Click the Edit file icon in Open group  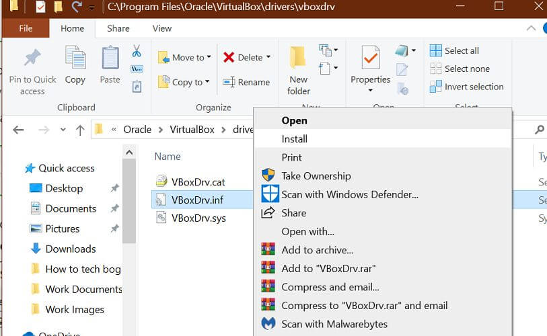[x=402, y=70]
